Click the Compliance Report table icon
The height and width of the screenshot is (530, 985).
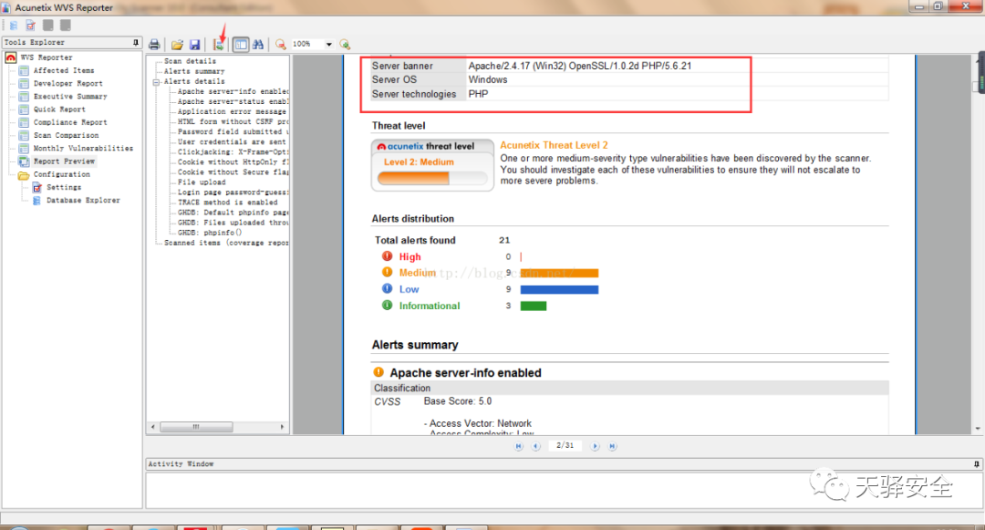click(24, 122)
